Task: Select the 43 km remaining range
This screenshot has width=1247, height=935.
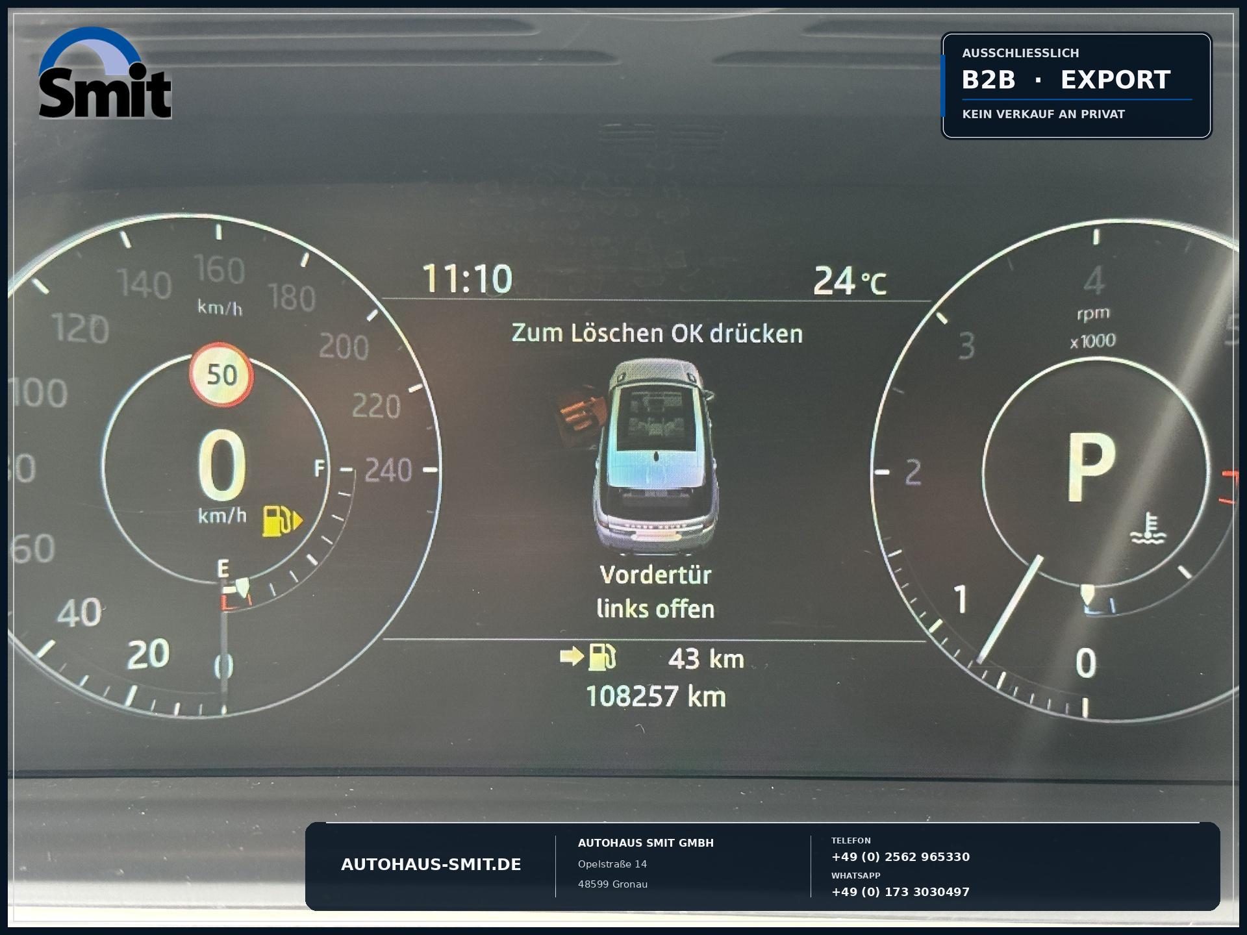Action: coord(706,658)
